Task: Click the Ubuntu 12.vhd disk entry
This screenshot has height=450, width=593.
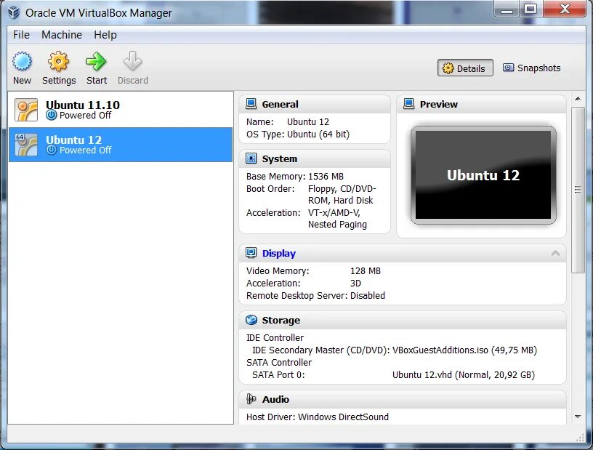Action: [x=464, y=375]
